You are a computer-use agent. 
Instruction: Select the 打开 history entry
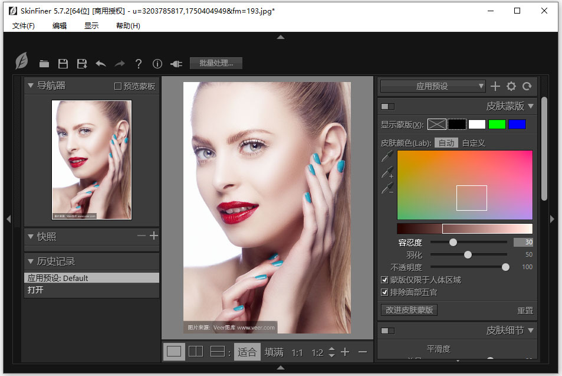[x=35, y=290]
